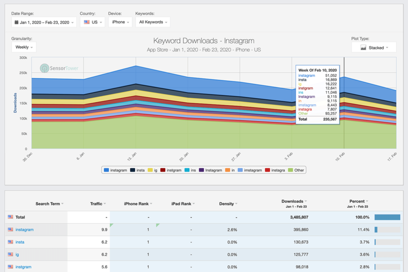The width and height of the screenshot is (408, 272).
Task: Open the ig search term link
Action: 18,254
